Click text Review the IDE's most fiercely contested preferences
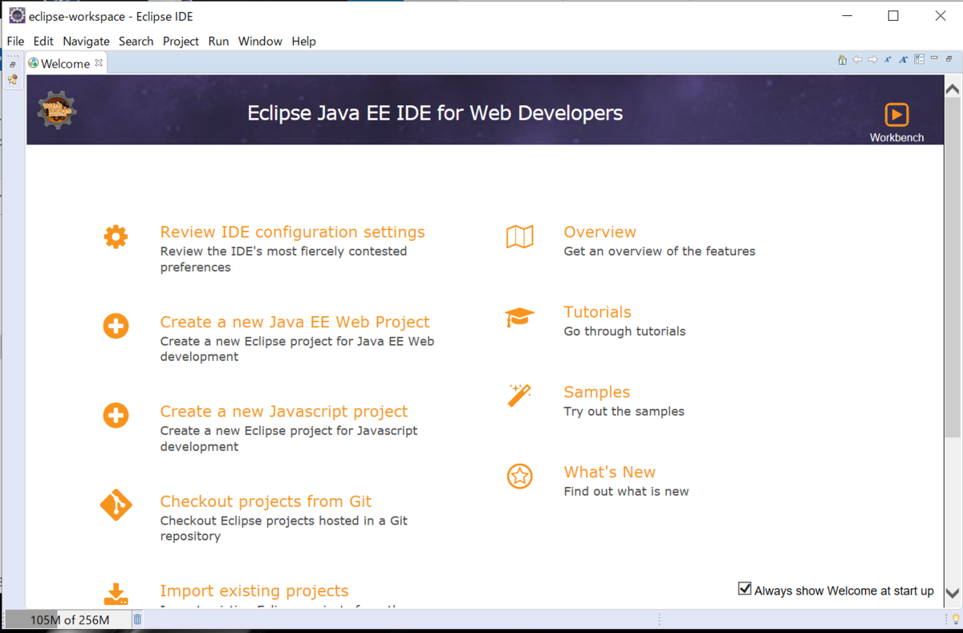Screen dimensions: 963x633 (x=283, y=259)
